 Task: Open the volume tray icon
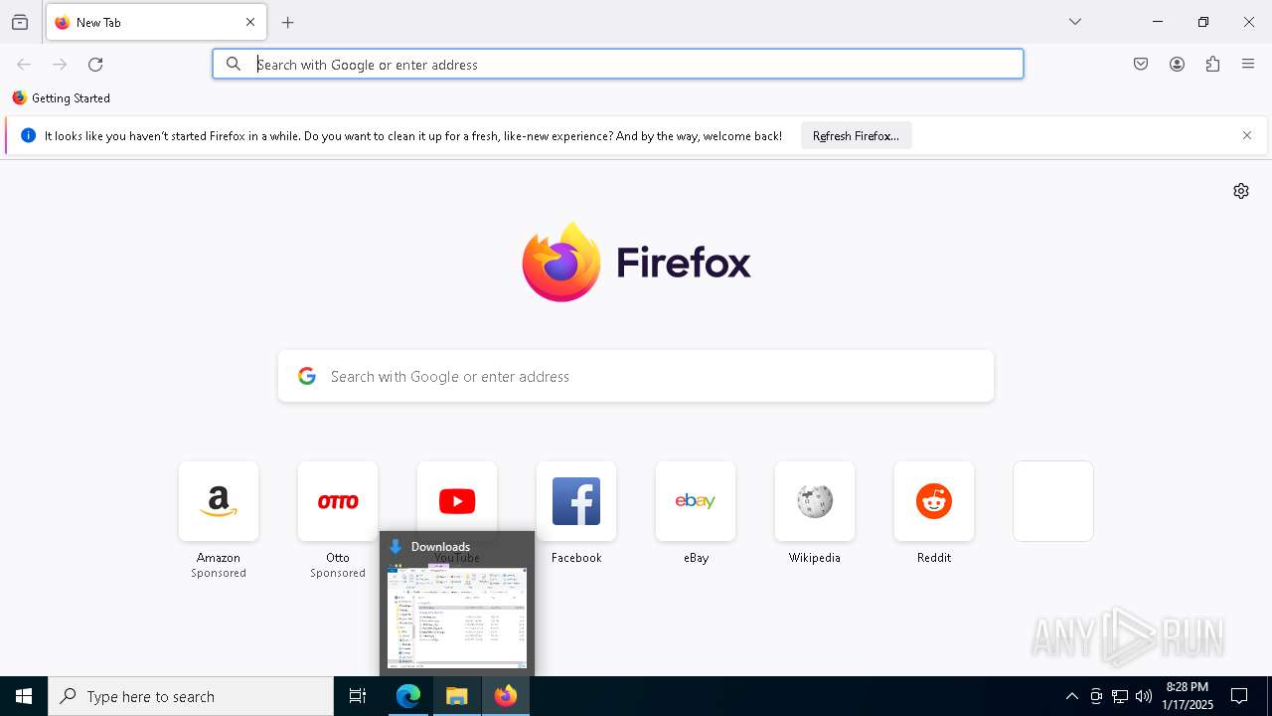(x=1144, y=696)
